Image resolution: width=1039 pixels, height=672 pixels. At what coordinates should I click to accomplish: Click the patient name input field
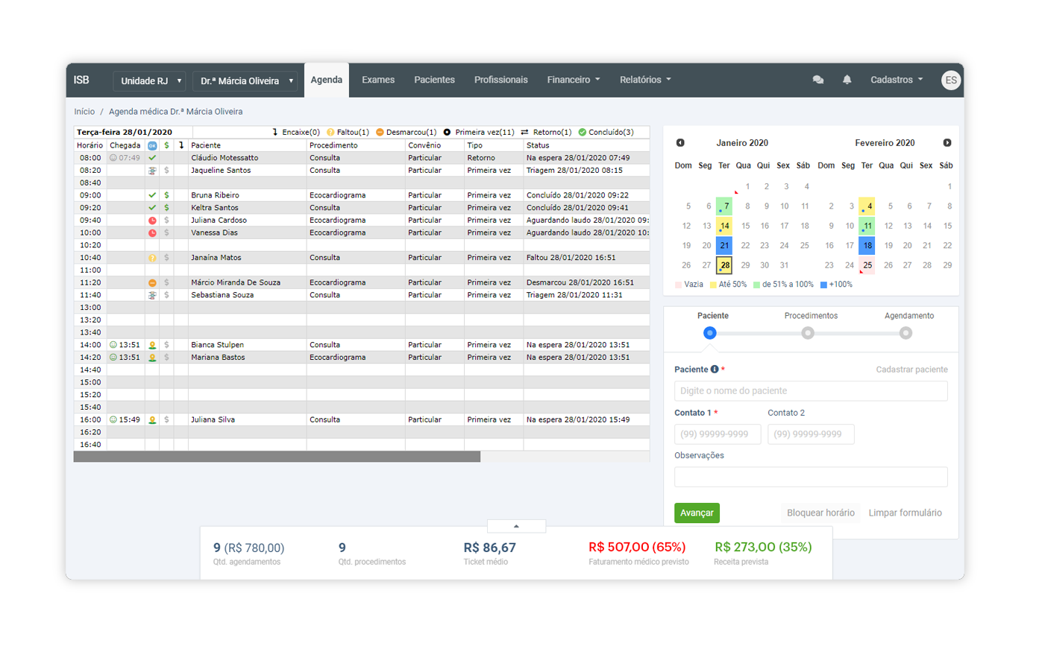click(x=811, y=391)
